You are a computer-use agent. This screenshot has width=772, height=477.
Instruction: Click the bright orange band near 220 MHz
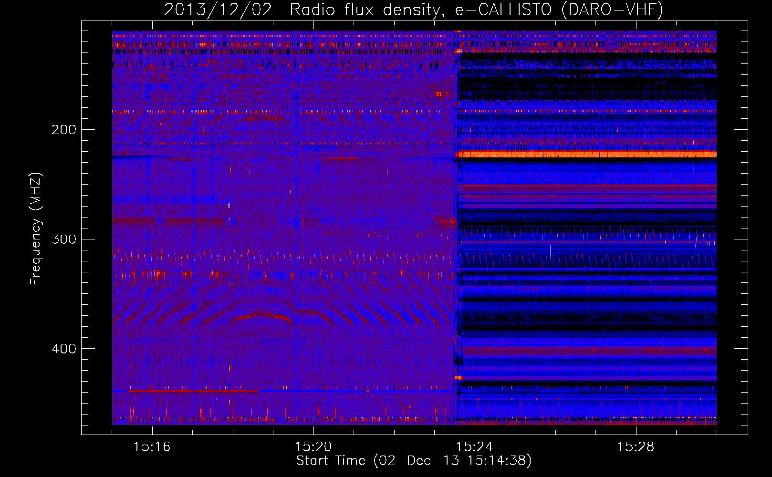click(585, 154)
